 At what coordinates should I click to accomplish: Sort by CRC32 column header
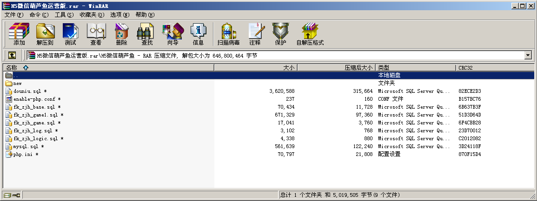(465, 68)
